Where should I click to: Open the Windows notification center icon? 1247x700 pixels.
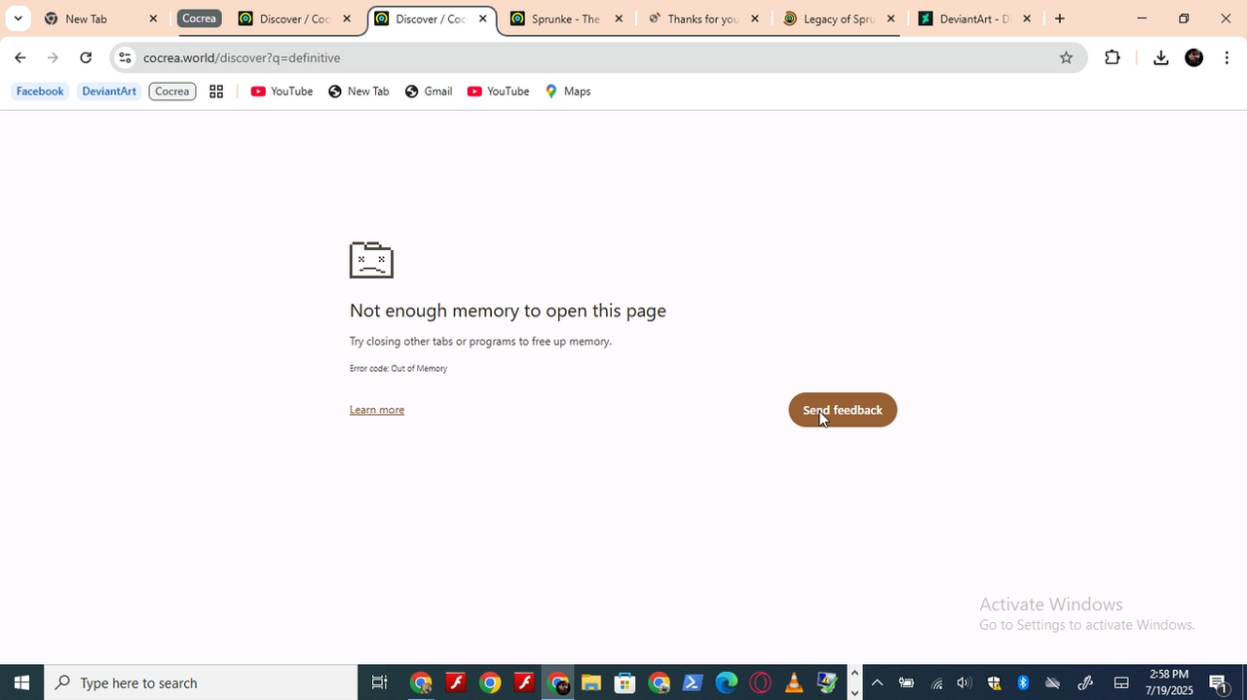point(1218,682)
